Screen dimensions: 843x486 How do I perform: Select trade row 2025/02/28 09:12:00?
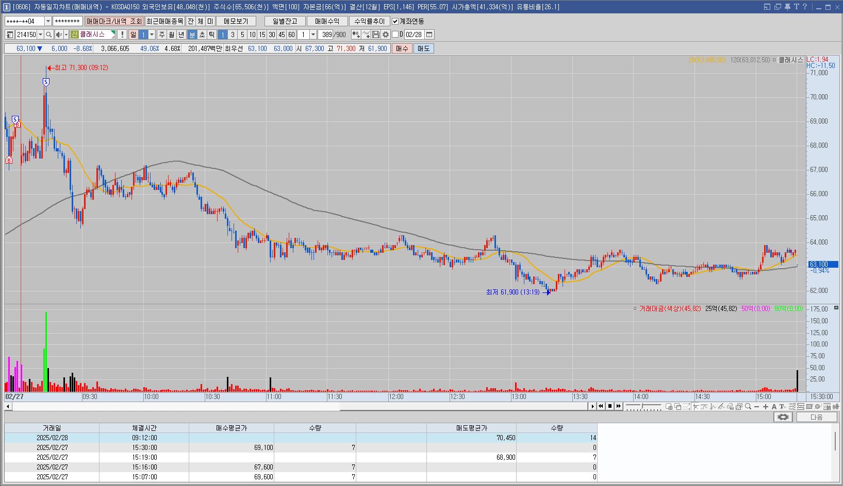301,438
